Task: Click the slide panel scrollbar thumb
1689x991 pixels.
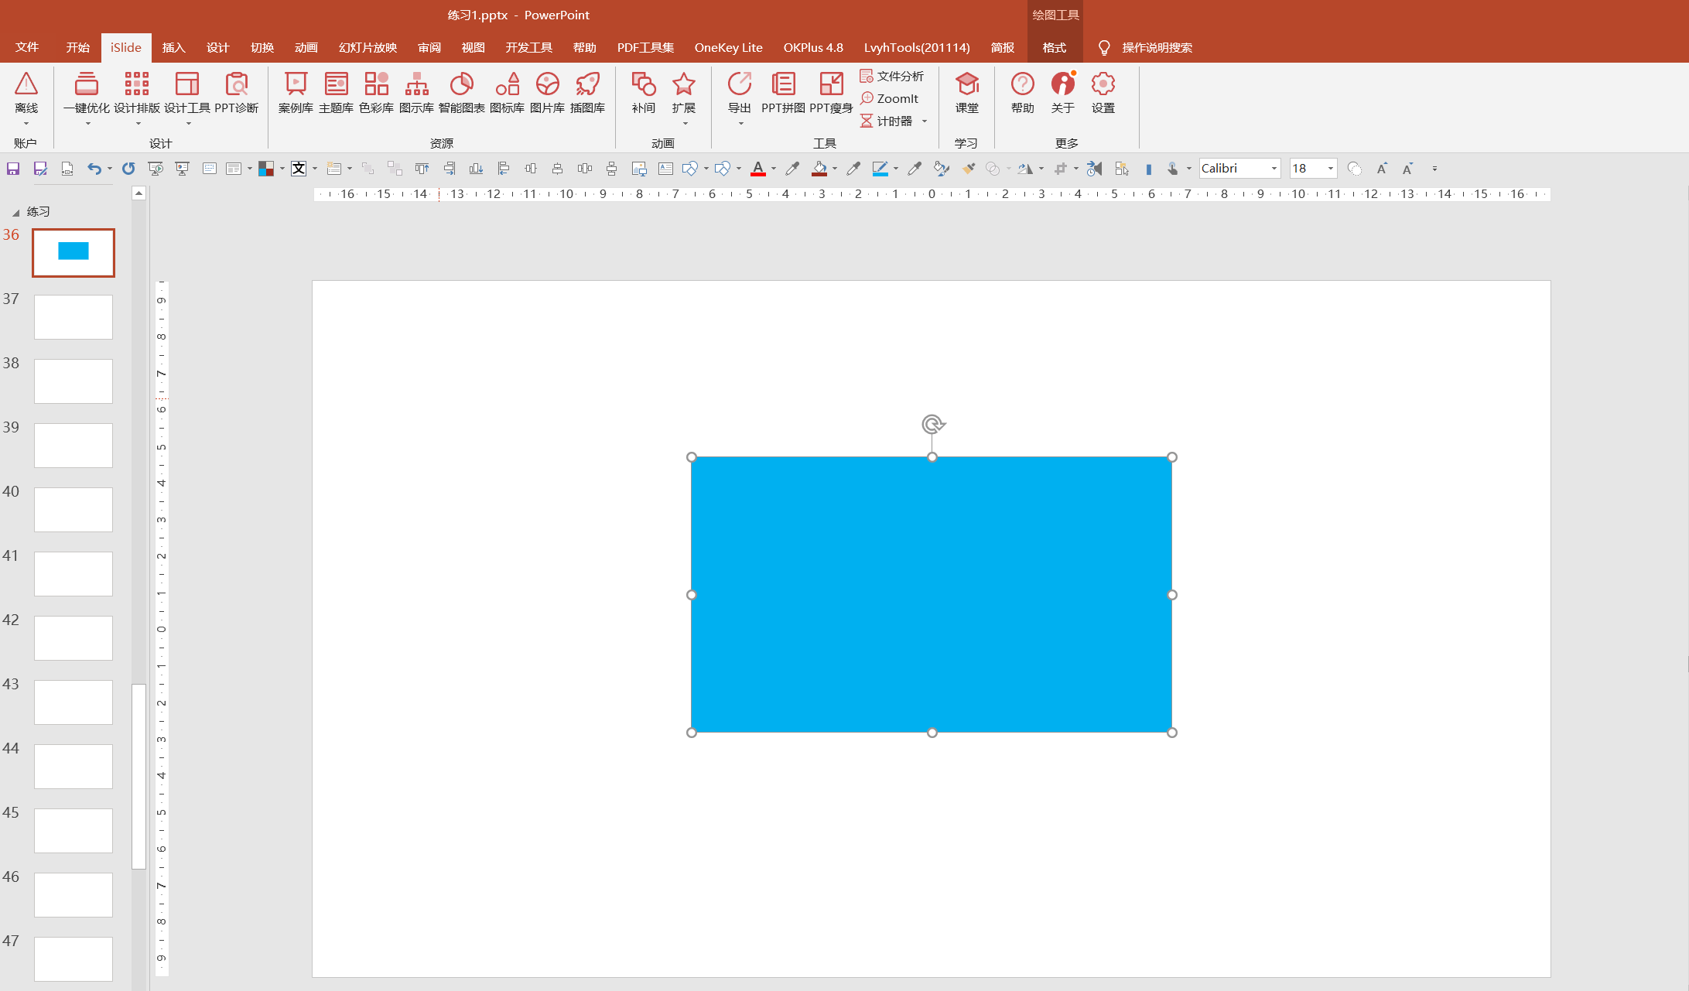Action: pyautogui.click(x=138, y=777)
